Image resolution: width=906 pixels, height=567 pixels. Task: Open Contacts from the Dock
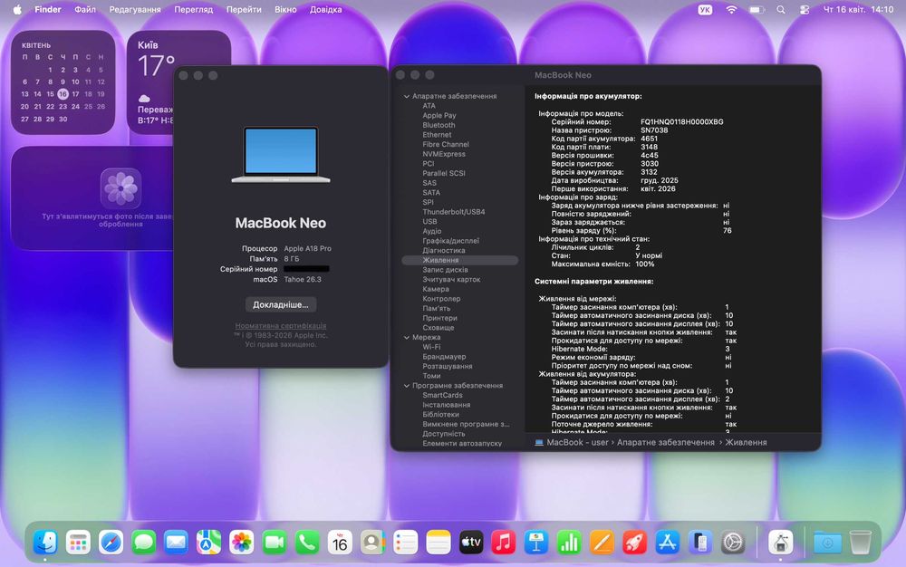(372, 543)
